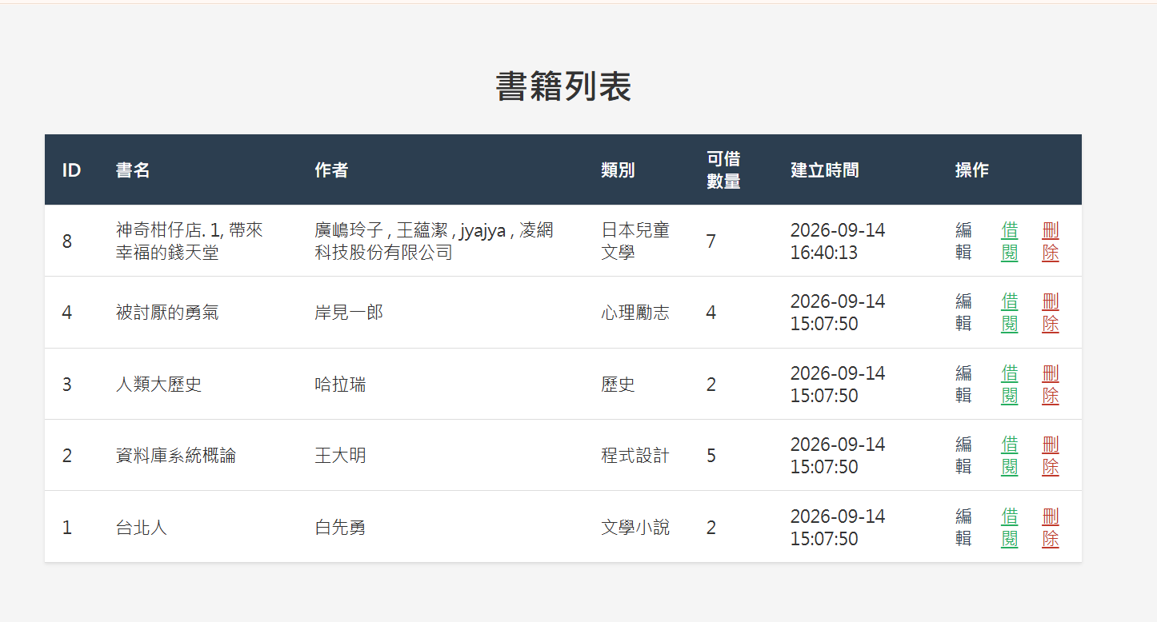Click the ID column header
1157x622 pixels.
[71, 170]
